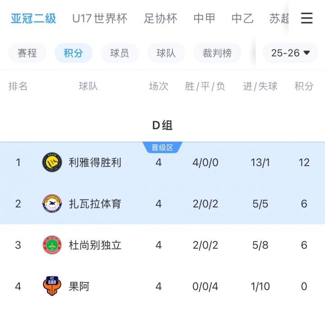This screenshot has width=325, height=314.
Task: Select the 中甲 league tab
Action: [x=204, y=18]
